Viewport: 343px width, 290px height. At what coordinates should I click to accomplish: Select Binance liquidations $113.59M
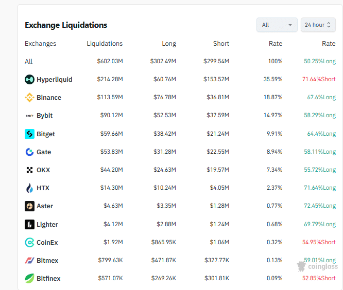coord(110,97)
